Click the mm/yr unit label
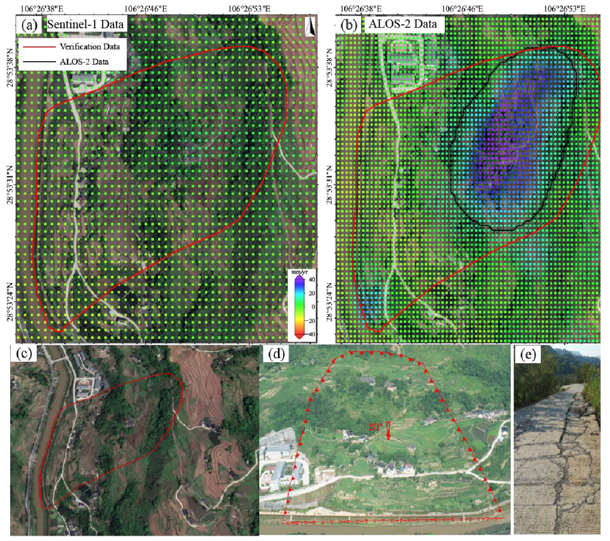Screen dimensions: 610x541 point(299,272)
